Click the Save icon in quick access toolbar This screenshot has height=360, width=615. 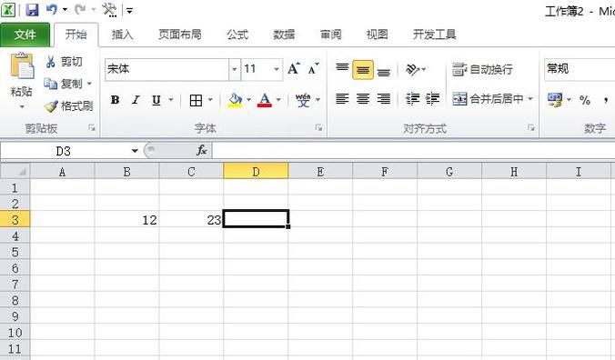(32, 10)
